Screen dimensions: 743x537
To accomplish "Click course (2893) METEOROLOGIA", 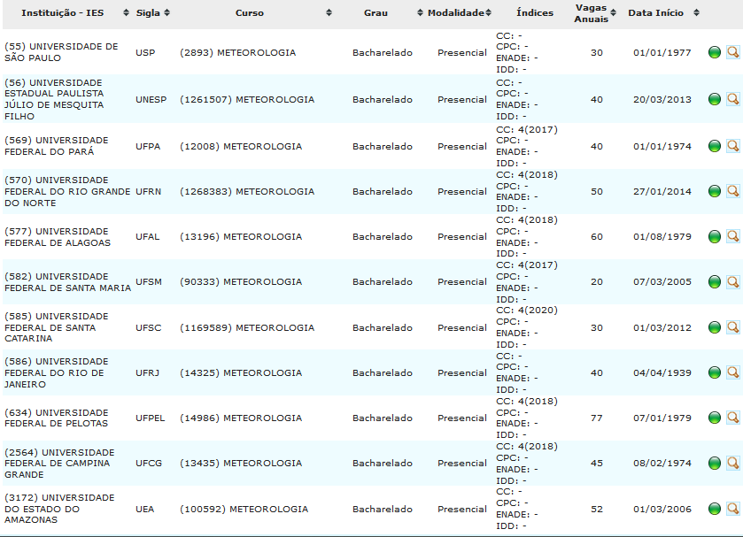I will [238, 52].
